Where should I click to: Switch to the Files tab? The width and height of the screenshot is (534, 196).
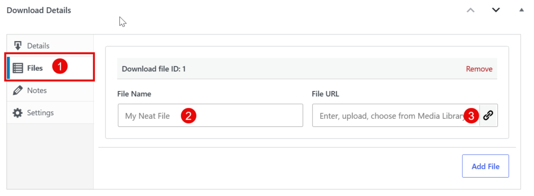(50, 68)
